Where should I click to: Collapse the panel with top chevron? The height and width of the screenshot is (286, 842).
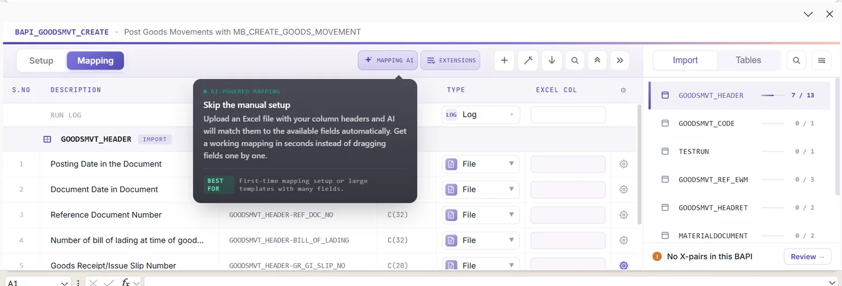808,14
